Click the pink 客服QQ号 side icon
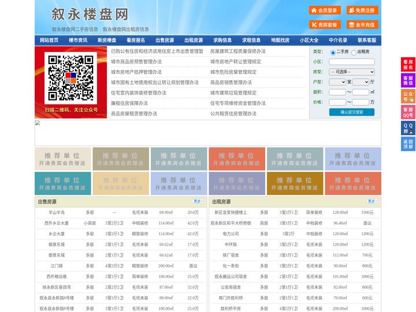This screenshot has width=416, height=312. coord(408,112)
